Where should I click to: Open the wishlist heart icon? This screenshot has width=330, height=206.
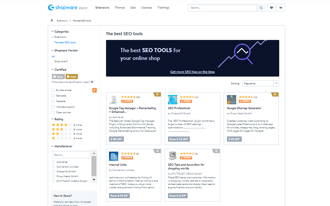271,8
